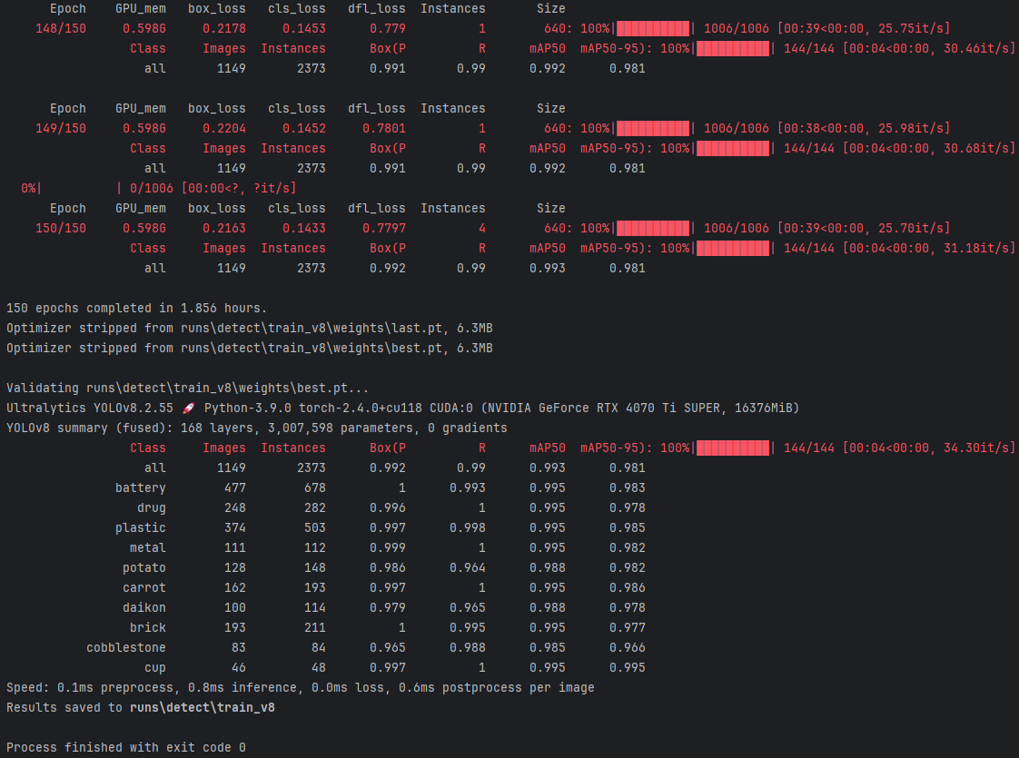Click the validation speed 30.46it/s
This screenshot has width=1019, height=758.
[x=976, y=49]
